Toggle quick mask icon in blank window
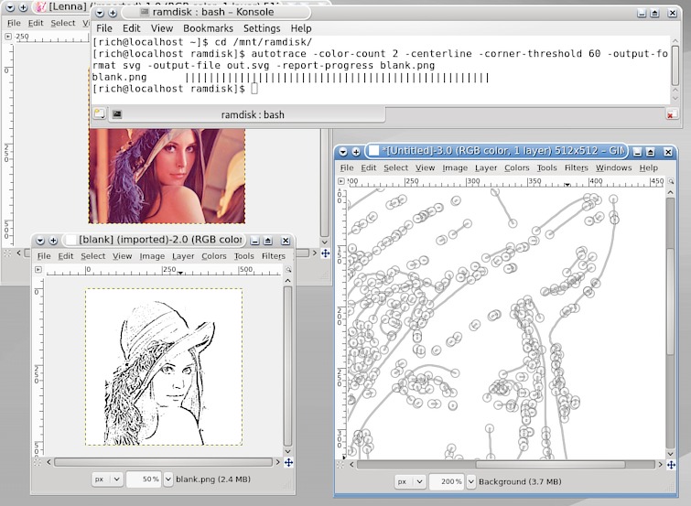691x506 pixels. coord(38,462)
